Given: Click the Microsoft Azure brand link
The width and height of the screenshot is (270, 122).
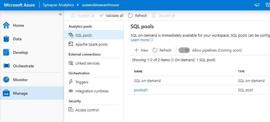Looking at the screenshot, I should click(19, 5).
